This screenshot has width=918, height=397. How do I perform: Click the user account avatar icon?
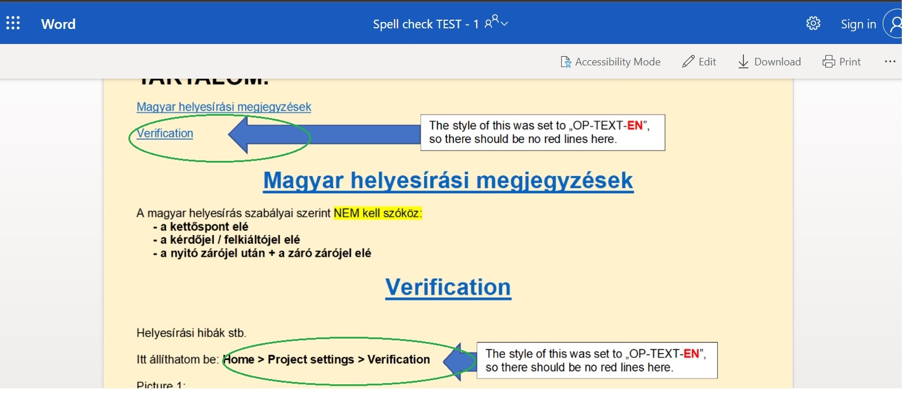tap(894, 24)
